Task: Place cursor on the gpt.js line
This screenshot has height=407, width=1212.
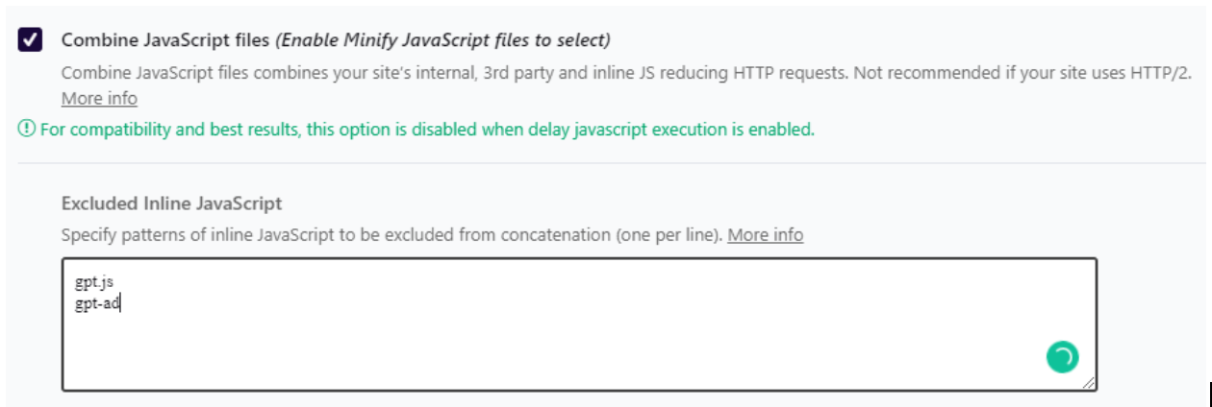Action: 94,283
